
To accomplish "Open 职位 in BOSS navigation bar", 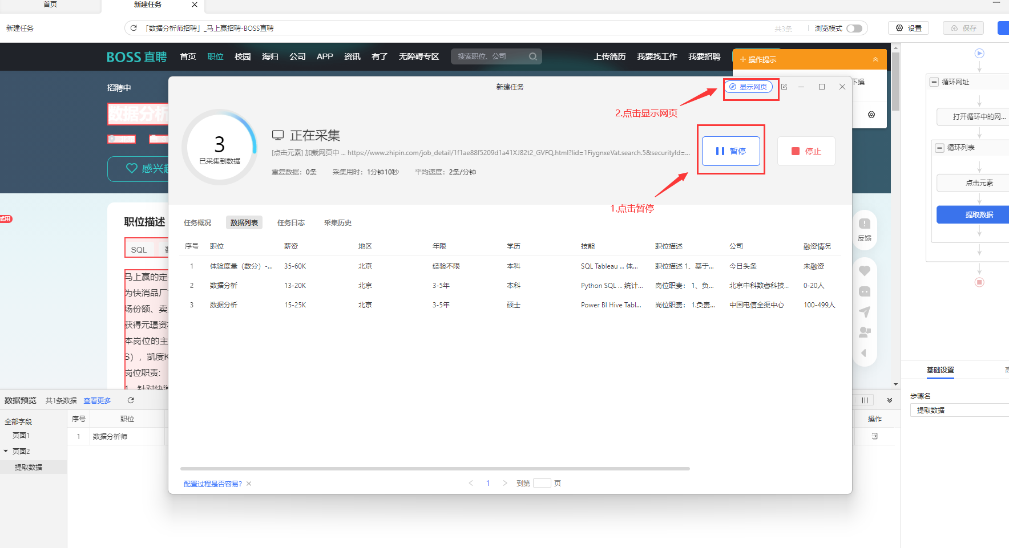I will click(215, 56).
